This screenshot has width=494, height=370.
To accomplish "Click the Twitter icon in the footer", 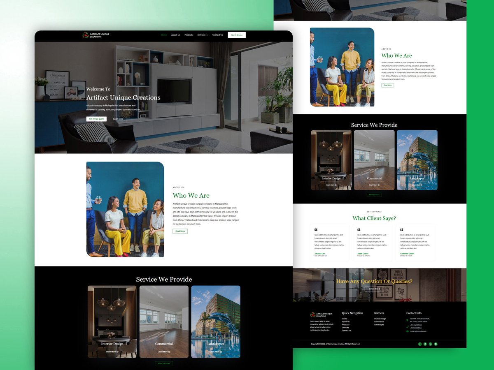I will [425, 344].
